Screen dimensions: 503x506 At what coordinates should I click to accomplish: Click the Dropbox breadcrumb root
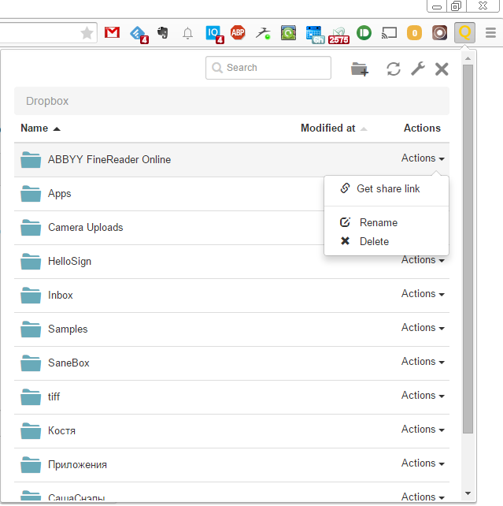click(47, 101)
